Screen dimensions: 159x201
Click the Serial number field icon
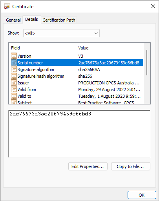pyautogui.click(x=14, y=63)
